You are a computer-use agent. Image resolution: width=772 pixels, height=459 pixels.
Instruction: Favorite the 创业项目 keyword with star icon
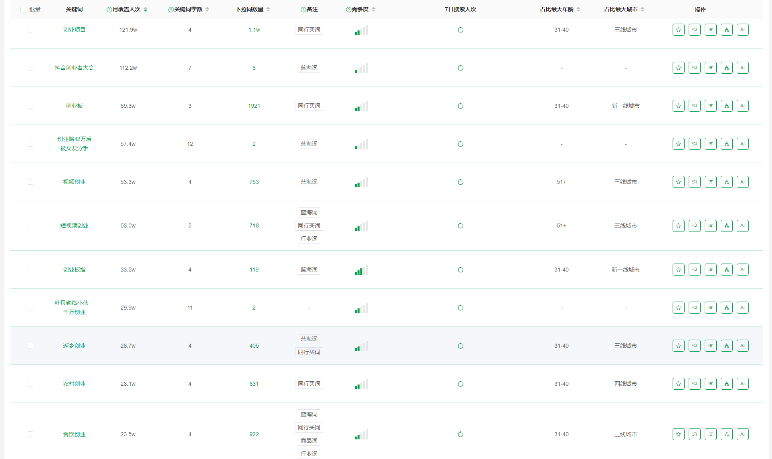(x=678, y=30)
